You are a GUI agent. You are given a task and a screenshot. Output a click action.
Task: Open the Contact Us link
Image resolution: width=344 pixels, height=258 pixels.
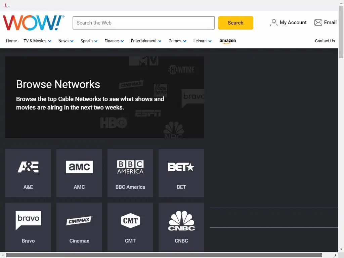tap(325, 41)
